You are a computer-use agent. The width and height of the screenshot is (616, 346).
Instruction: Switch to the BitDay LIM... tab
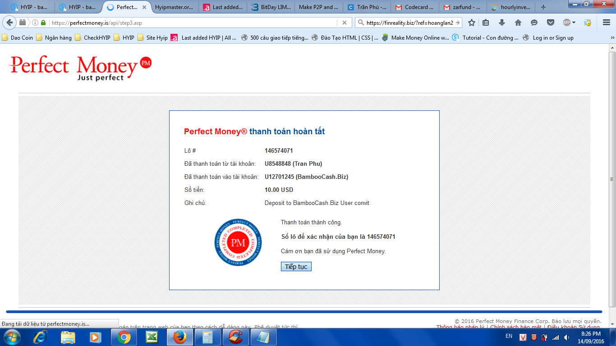point(271,7)
